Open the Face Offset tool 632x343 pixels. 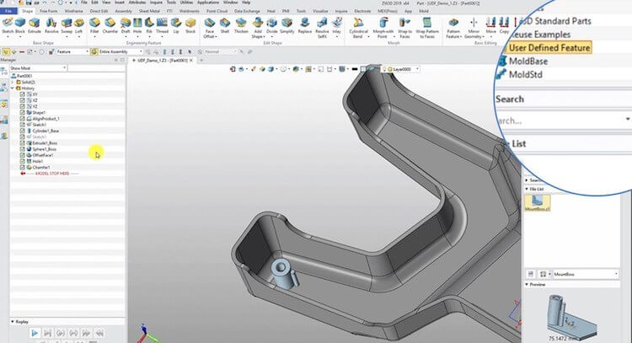[210, 28]
